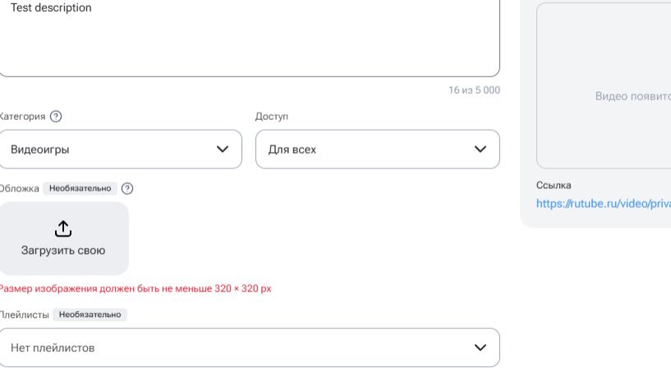
Task: Click the help icon beside Обложка
Action: [127, 189]
